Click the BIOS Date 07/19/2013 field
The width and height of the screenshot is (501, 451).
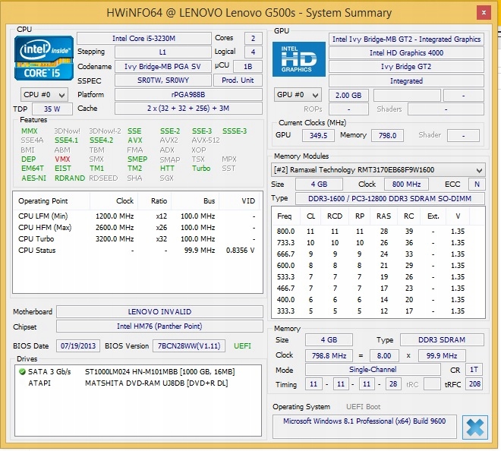click(78, 345)
